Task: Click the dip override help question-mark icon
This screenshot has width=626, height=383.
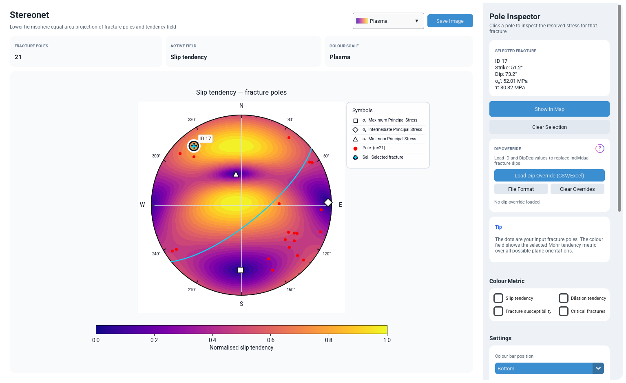Action: (x=599, y=148)
